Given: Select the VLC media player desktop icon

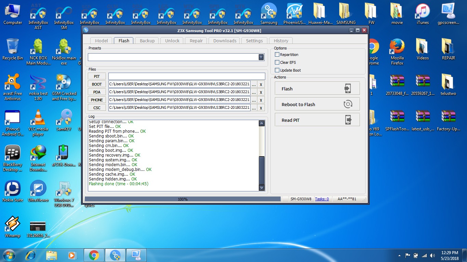Looking at the screenshot, I should [38, 123].
